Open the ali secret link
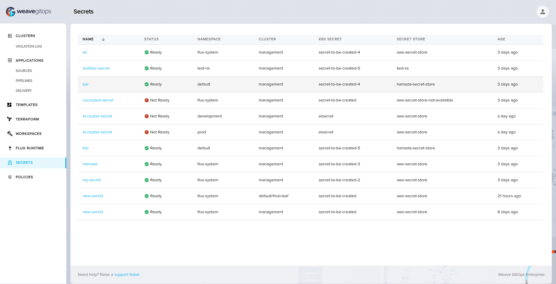This screenshot has width=556, height=284. pyautogui.click(x=85, y=52)
